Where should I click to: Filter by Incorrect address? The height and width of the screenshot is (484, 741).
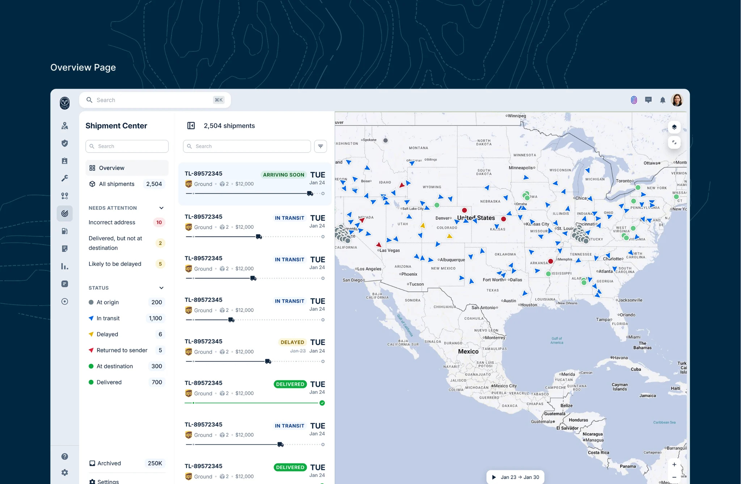(127, 222)
